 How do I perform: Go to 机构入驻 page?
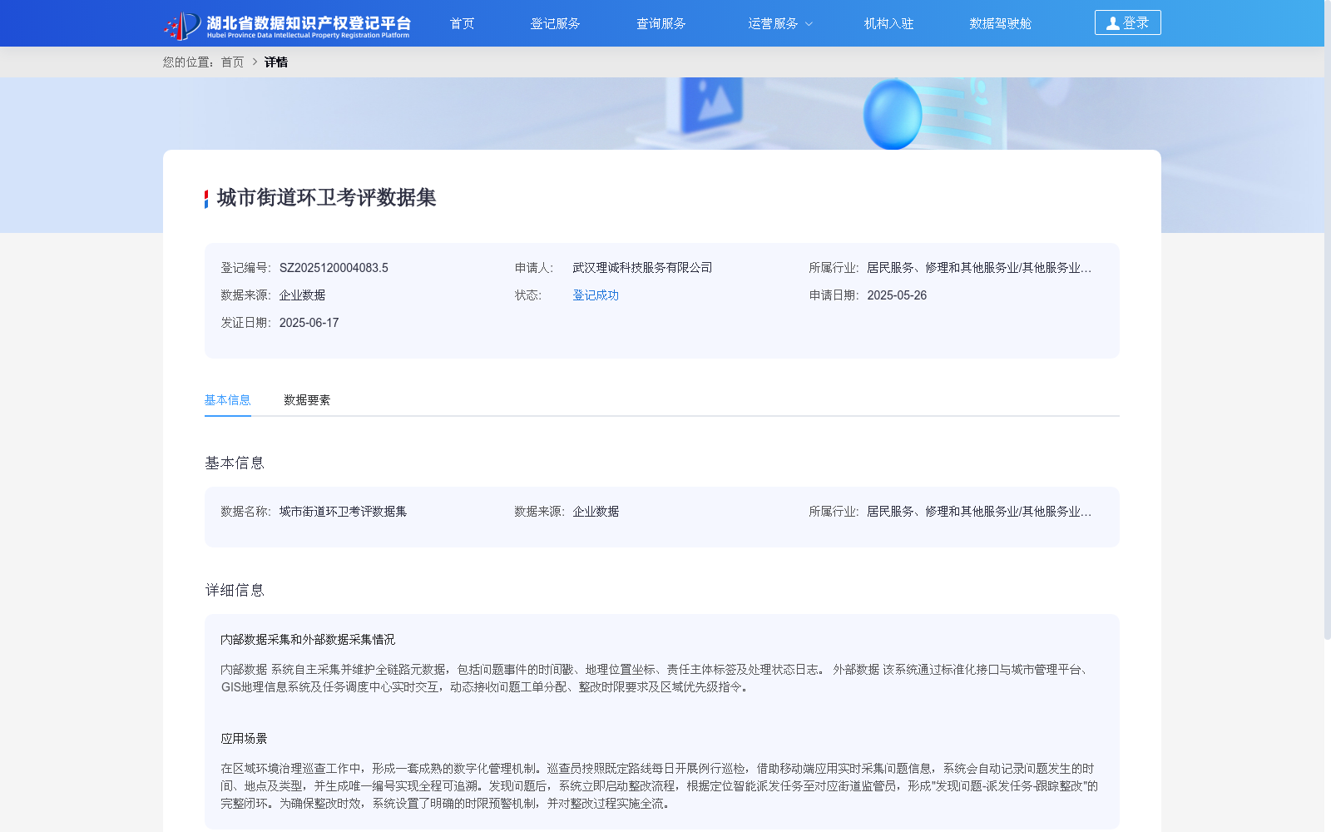[888, 23]
